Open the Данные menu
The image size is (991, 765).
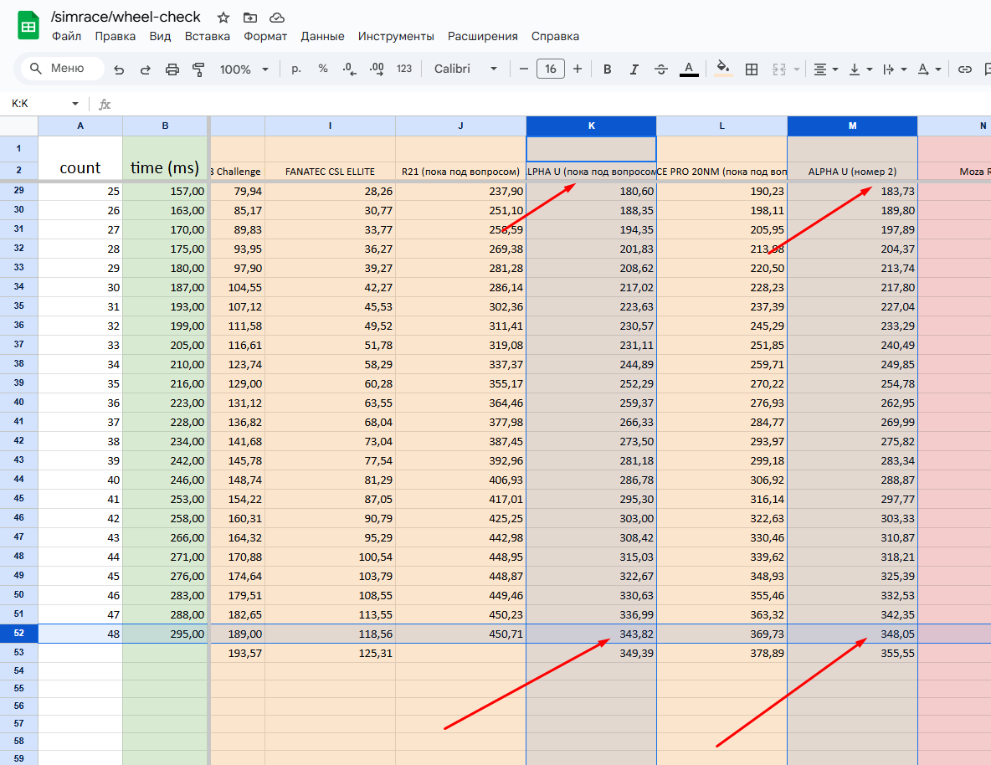point(322,36)
